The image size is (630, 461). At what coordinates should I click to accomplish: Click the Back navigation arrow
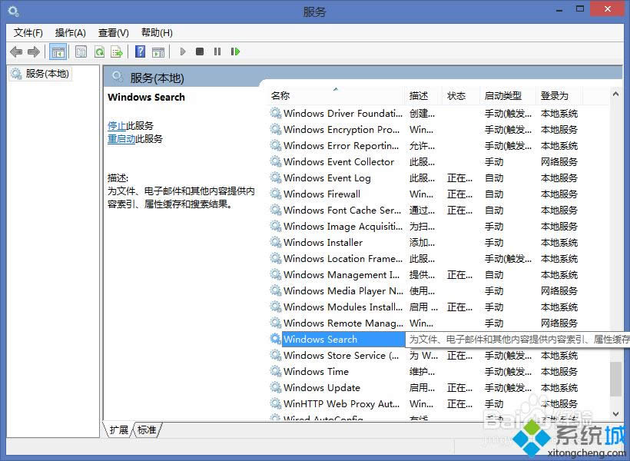16,51
